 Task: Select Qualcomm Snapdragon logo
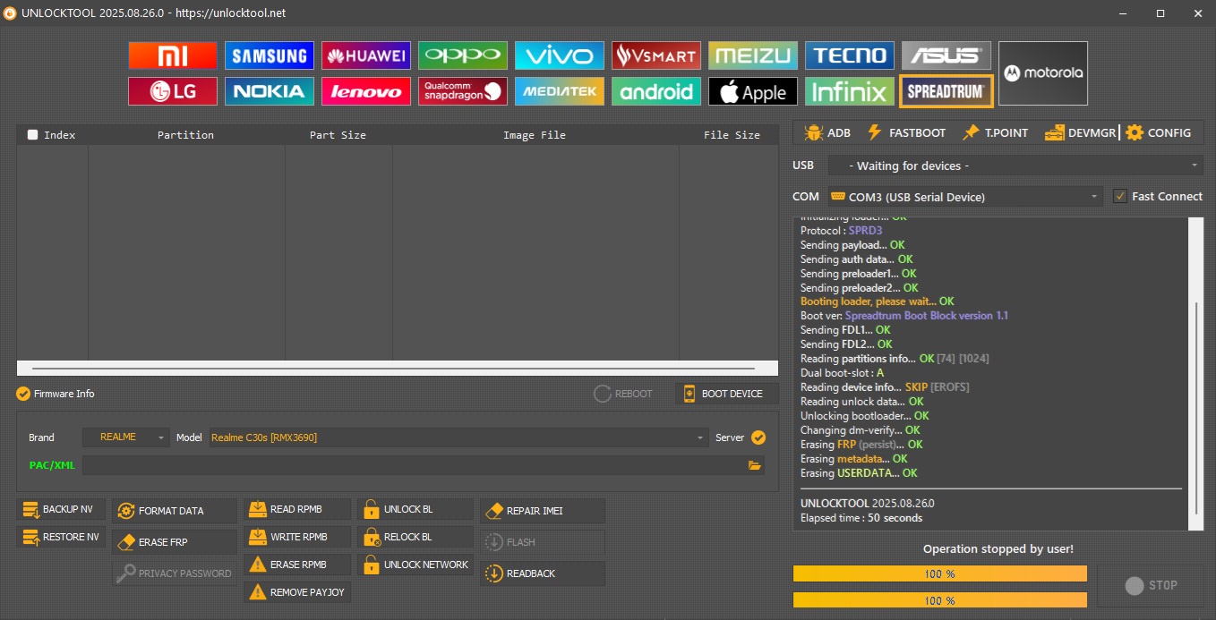tap(462, 91)
